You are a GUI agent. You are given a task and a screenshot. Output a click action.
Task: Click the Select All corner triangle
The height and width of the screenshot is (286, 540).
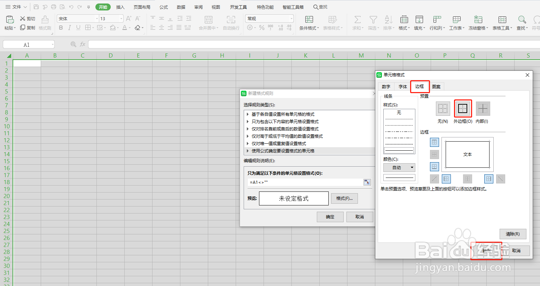click(x=9, y=56)
